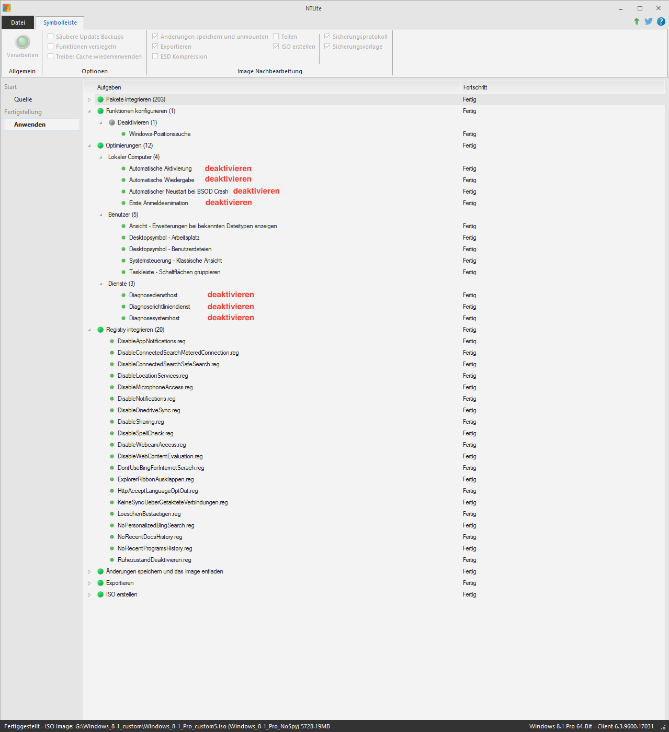
Task: Click the Fortschritt column header
Action: click(475, 87)
